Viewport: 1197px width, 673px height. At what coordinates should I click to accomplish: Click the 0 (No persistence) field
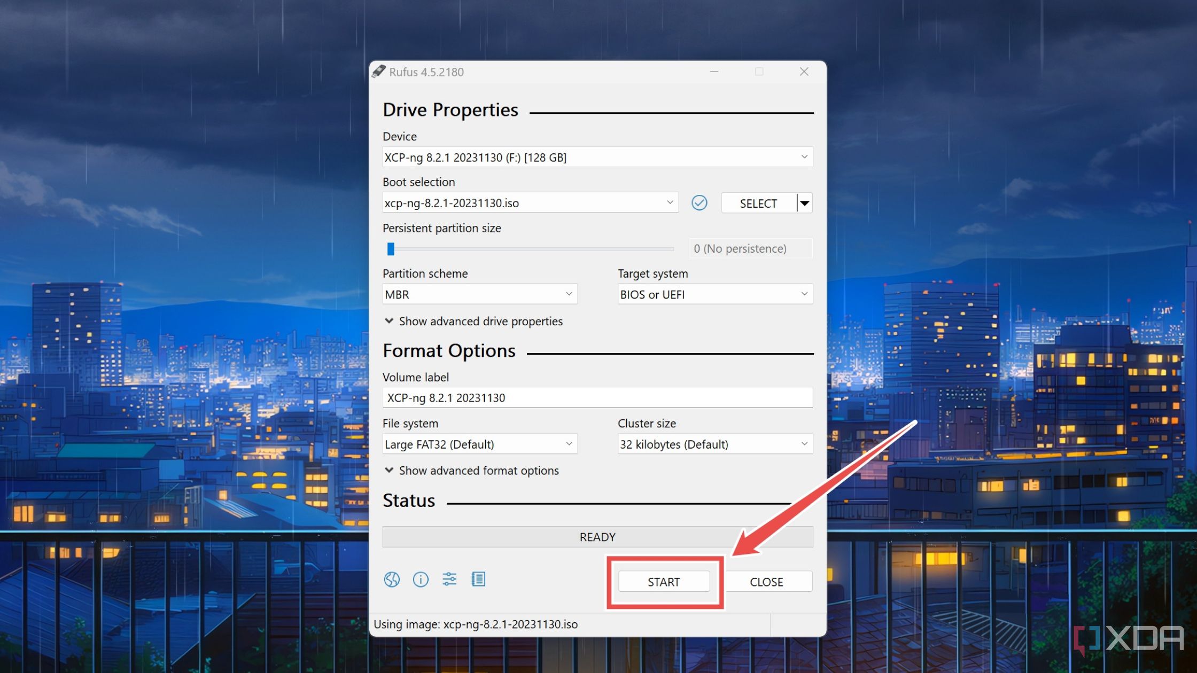coord(750,248)
